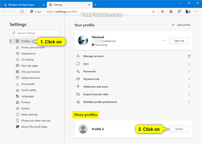Click the Reset settings icon
This screenshot has height=144, width=202.
18,114
